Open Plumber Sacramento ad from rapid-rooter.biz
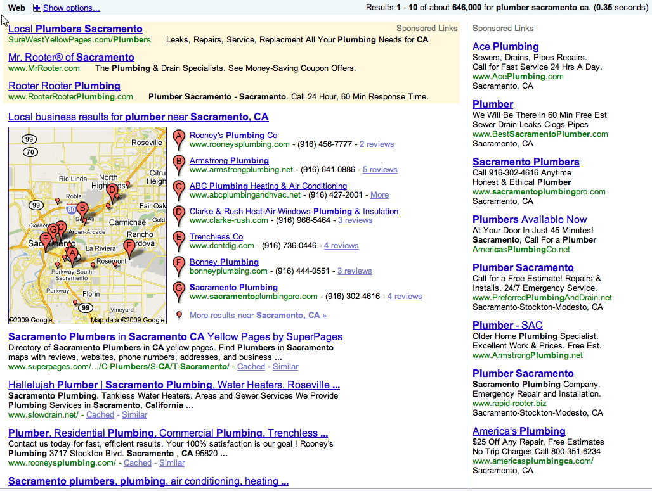The image size is (652, 491). [x=523, y=373]
